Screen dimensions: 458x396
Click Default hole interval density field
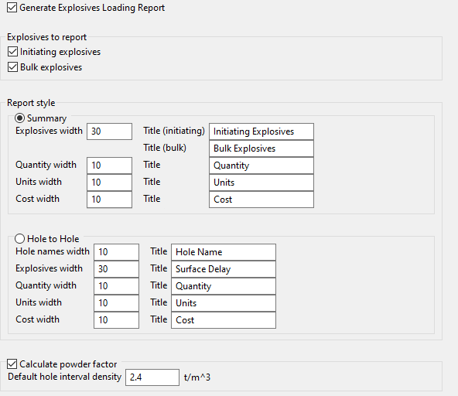152,377
